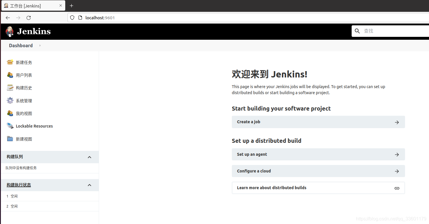
Task: Click the 新建视图 folder icon
Action: (10, 139)
